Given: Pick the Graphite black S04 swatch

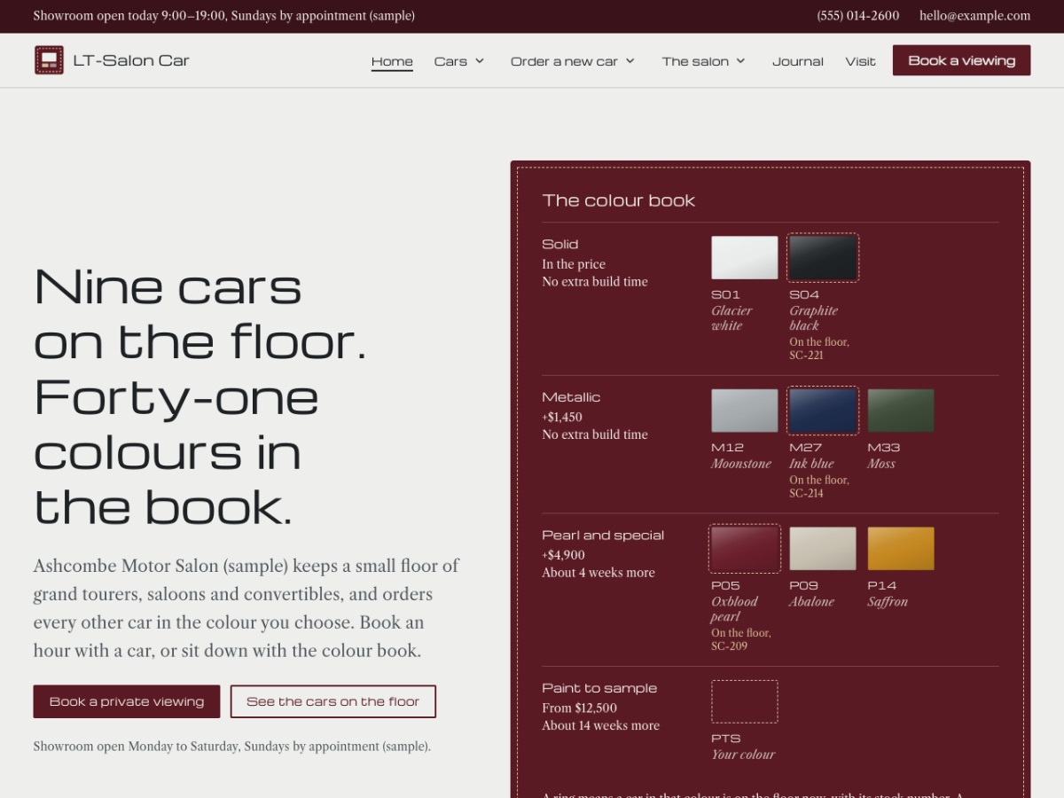Looking at the screenshot, I should (x=823, y=258).
